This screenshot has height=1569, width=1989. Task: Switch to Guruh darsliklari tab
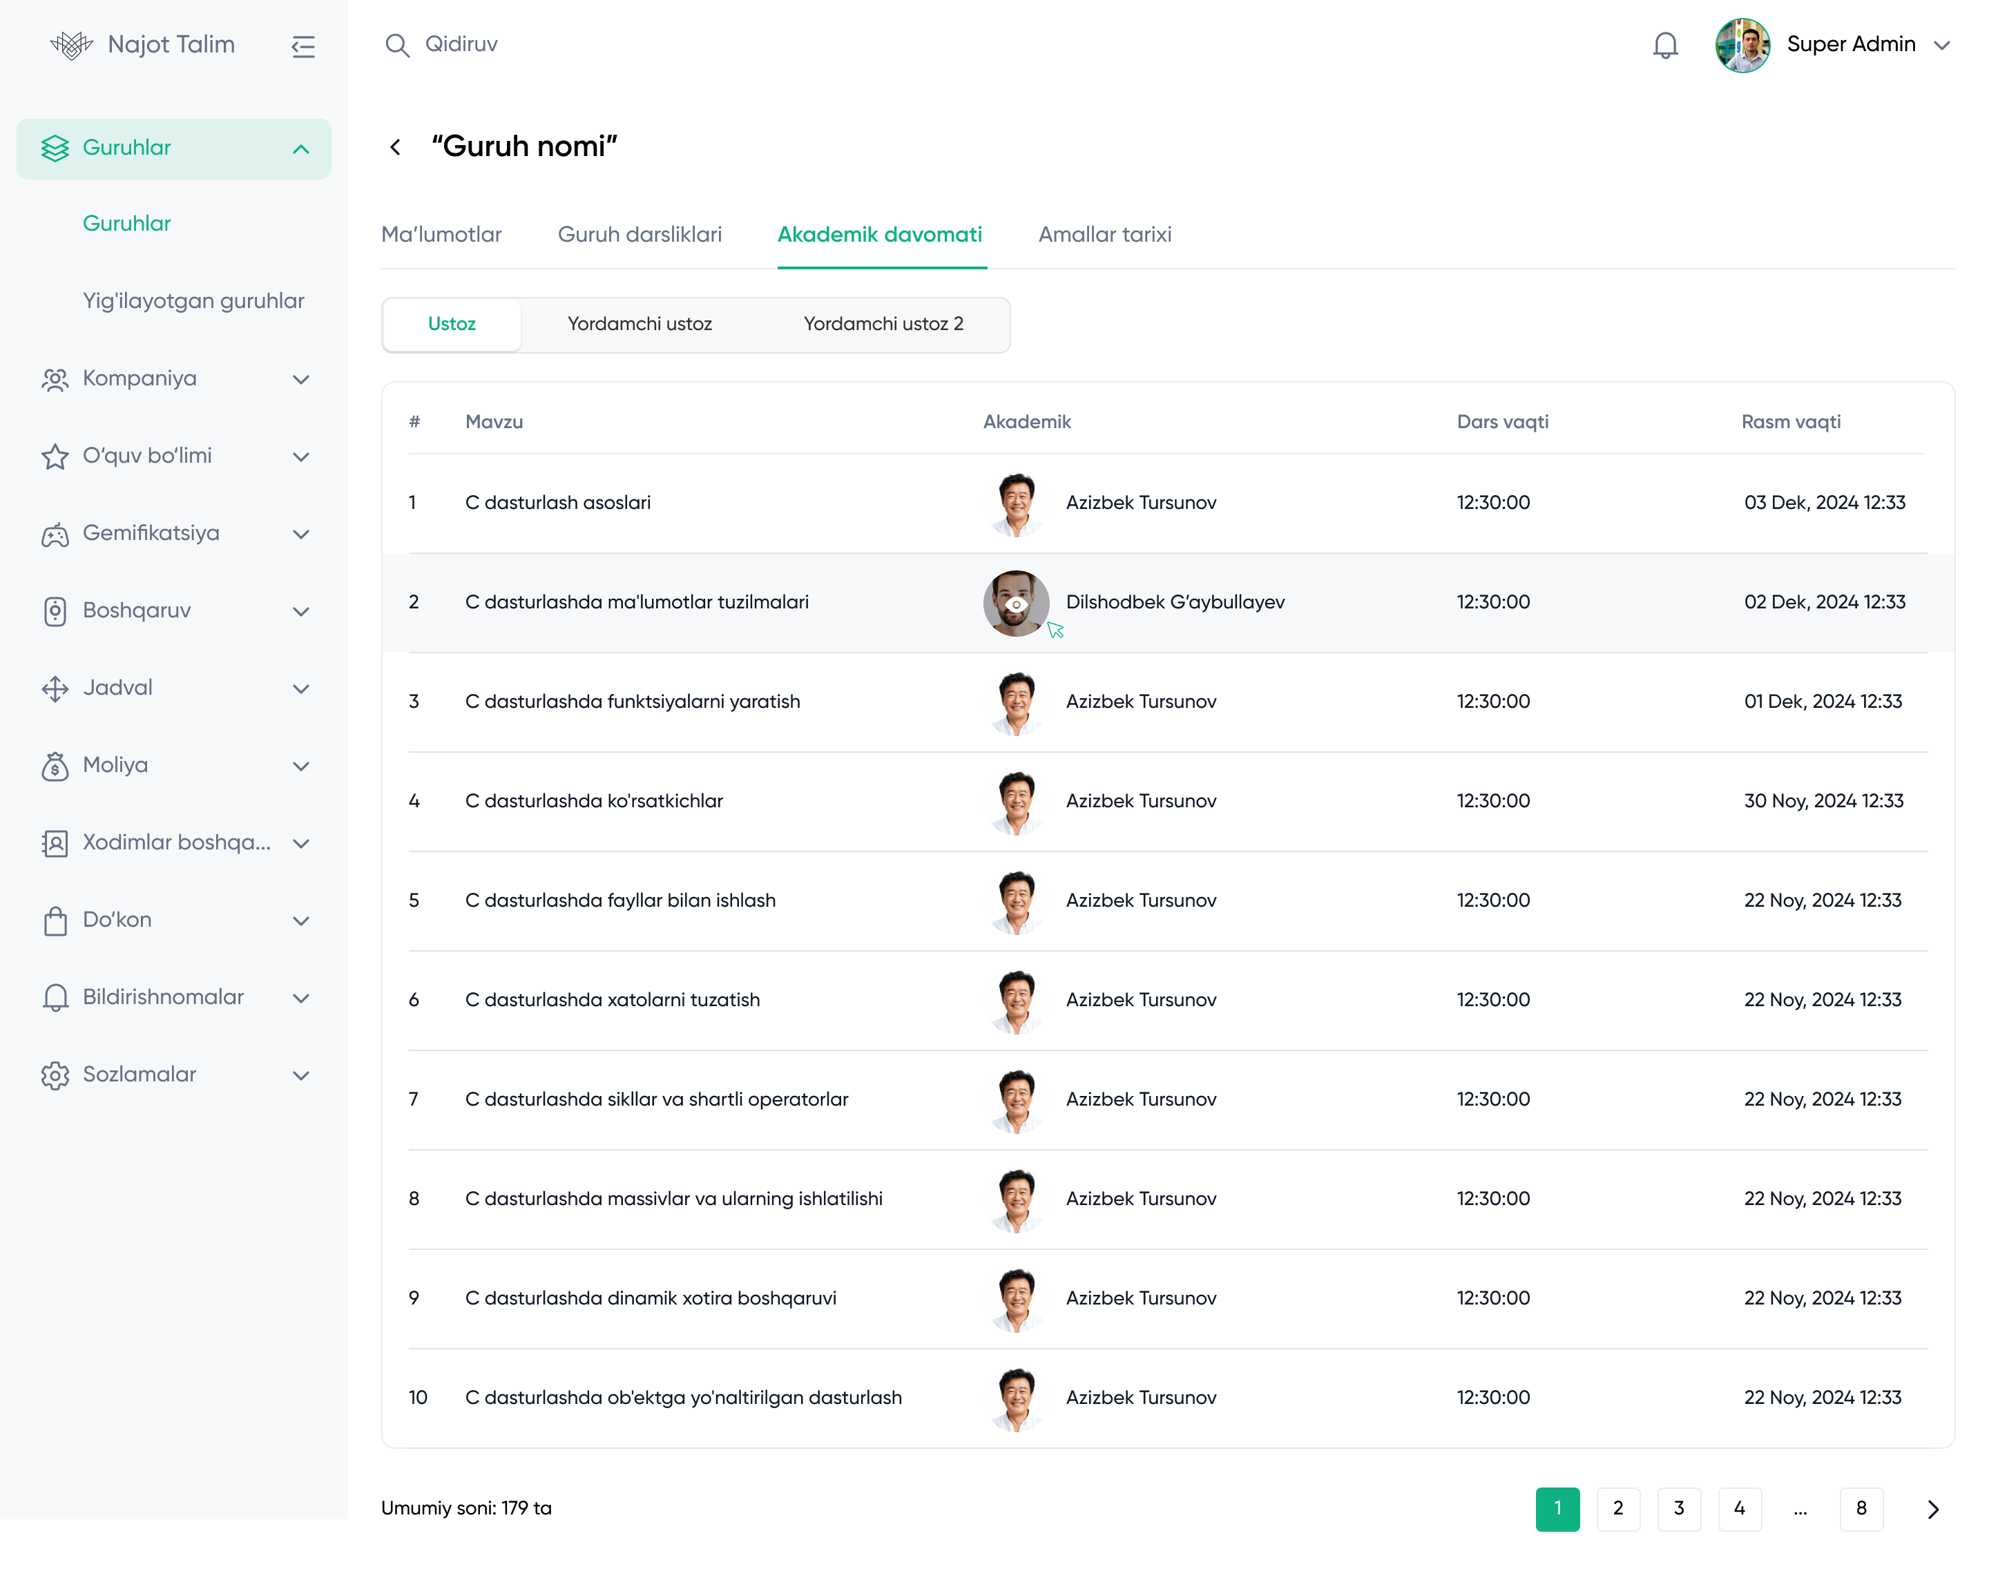click(640, 235)
